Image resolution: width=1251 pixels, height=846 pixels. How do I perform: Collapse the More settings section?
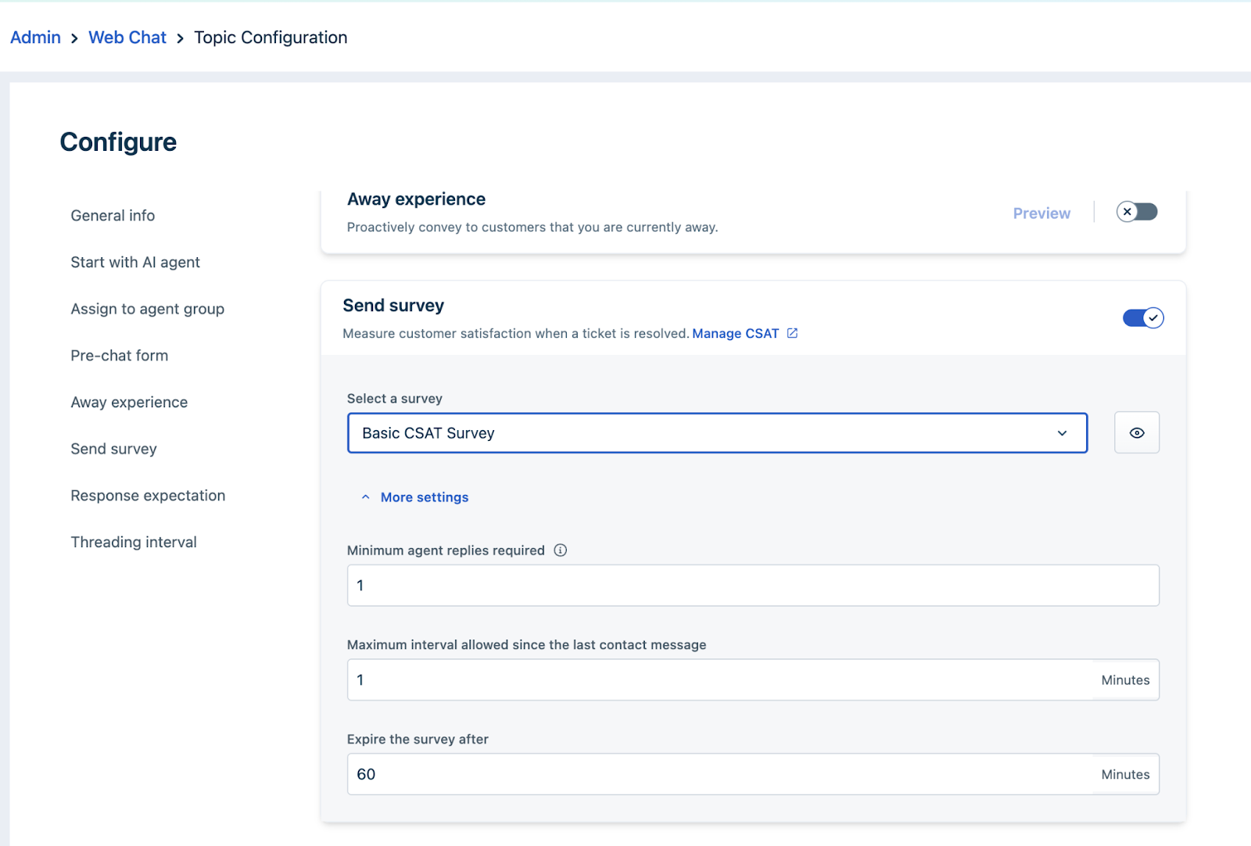coord(415,497)
